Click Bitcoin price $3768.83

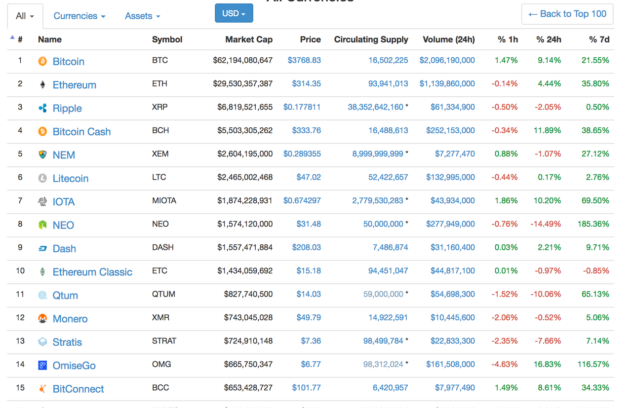pos(304,60)
